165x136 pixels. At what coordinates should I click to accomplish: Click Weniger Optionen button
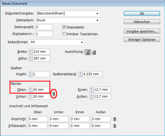142,39
